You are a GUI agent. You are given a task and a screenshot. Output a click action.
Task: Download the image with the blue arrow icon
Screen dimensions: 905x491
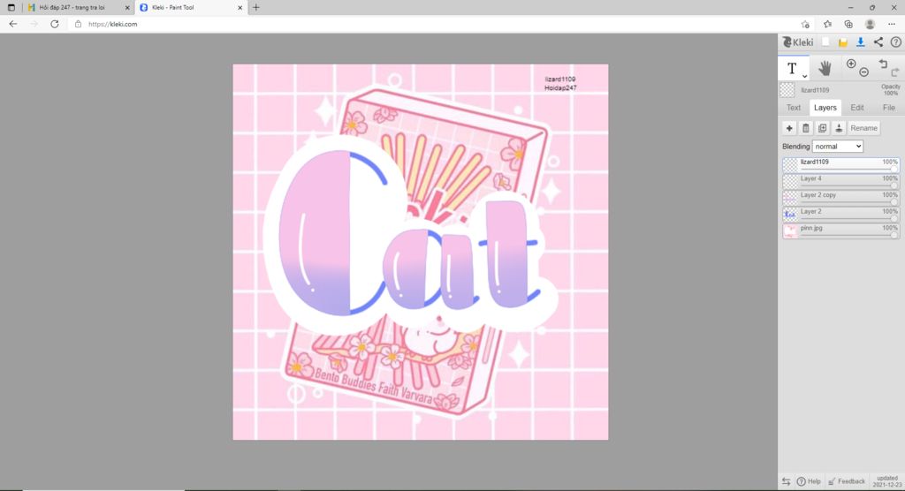861,42
